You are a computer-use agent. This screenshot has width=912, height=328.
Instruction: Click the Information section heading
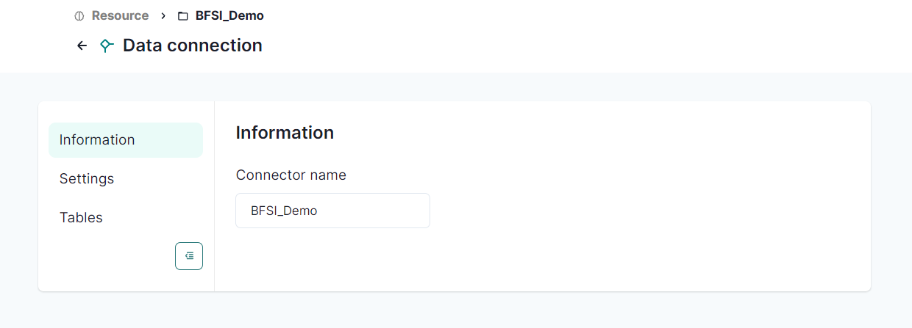click(285, 133)
